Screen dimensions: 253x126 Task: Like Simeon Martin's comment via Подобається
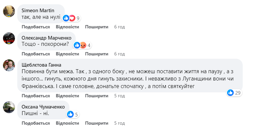[36, 27]
